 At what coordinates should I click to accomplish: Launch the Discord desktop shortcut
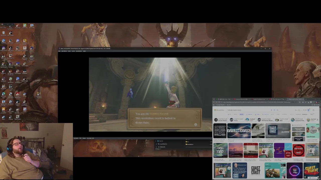pos(18,41)
